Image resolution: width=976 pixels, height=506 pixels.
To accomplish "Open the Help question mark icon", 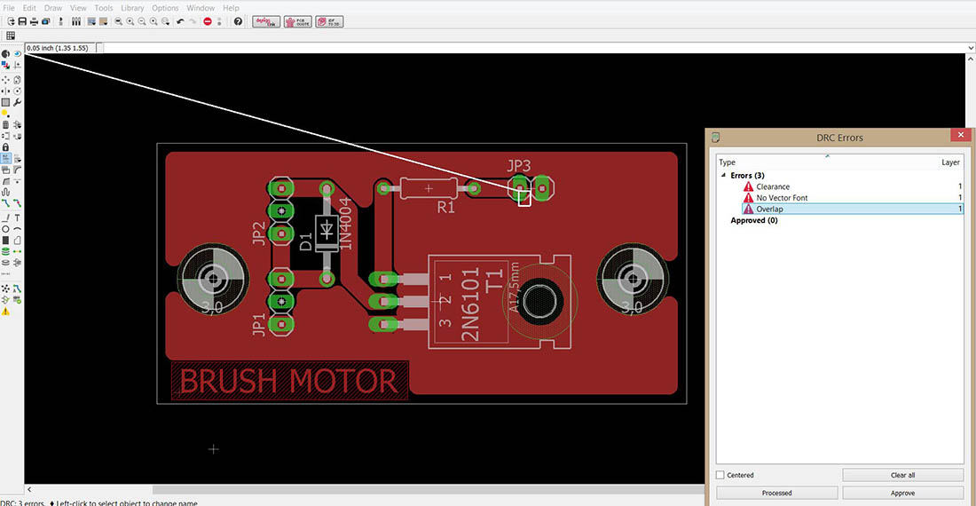I will coord(238,21).
